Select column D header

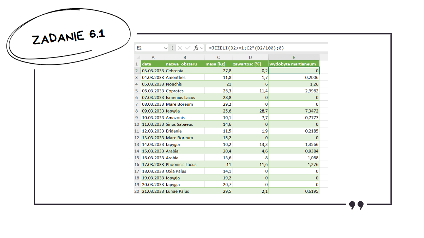(x=250, y=57)
